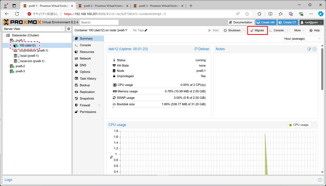The image size is (326, 186).
Task: Click the Server View settings gear icon
Action: [x=69, y=29]
